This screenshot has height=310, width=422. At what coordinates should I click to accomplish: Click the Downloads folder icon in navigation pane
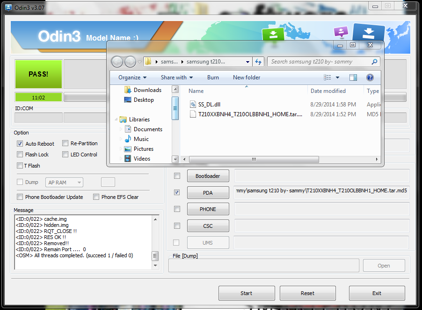pyautogui.click(x=128, y=90)
